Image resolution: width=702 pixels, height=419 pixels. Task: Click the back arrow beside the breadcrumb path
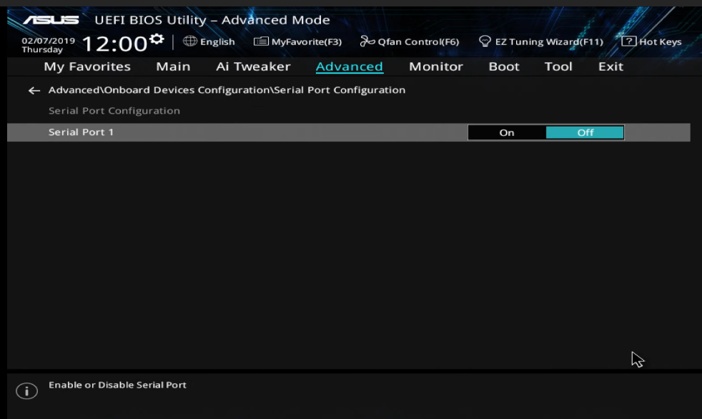34,90
